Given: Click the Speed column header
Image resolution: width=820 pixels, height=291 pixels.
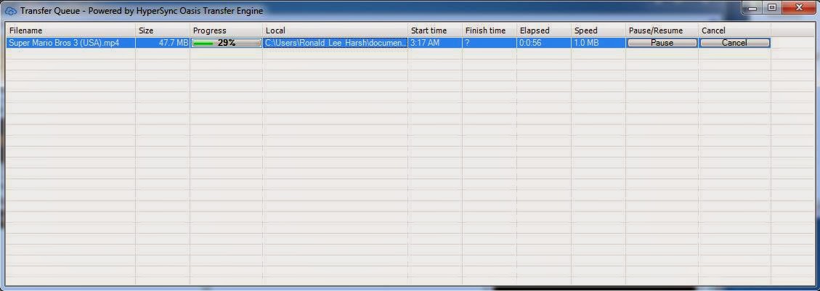Looking at the screenshot, I should [598, 30].
